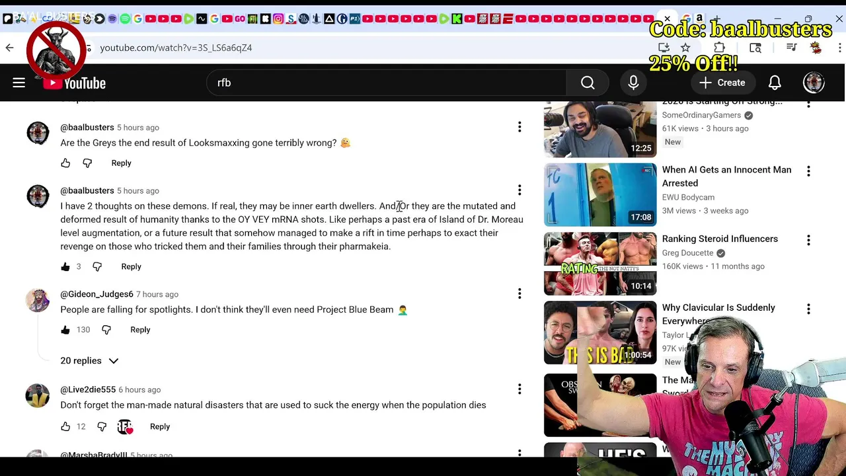Image resolution: width=846 pixels, height=476 pixels.
Task: Click '7 hours ago' timestamp on Gideon comment
Action: coord(157,294)
